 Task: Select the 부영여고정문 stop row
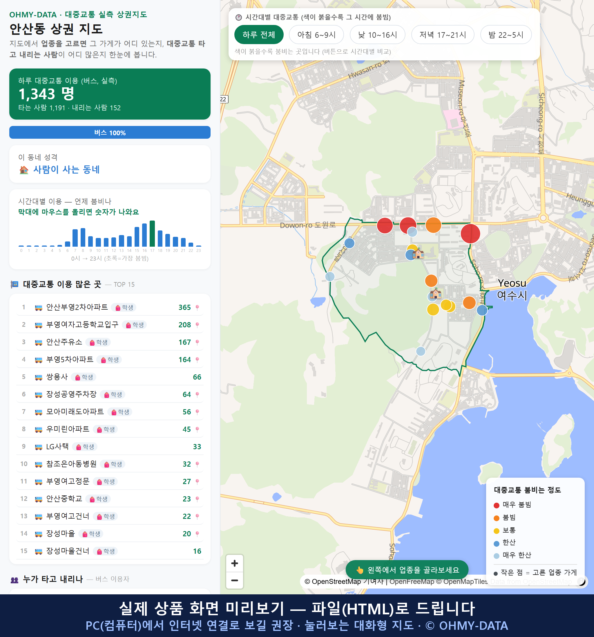point(110,481)
